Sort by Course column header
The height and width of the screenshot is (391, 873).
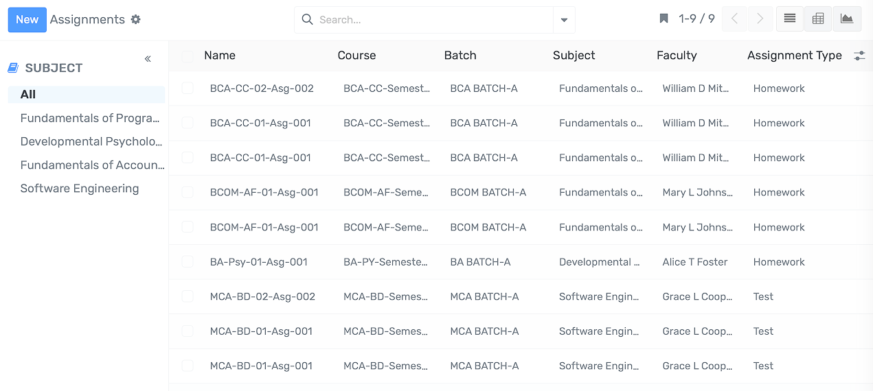tap(356, 56)
